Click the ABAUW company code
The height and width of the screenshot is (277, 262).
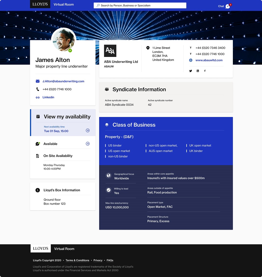pyautogui.click(x=109, y=67)
